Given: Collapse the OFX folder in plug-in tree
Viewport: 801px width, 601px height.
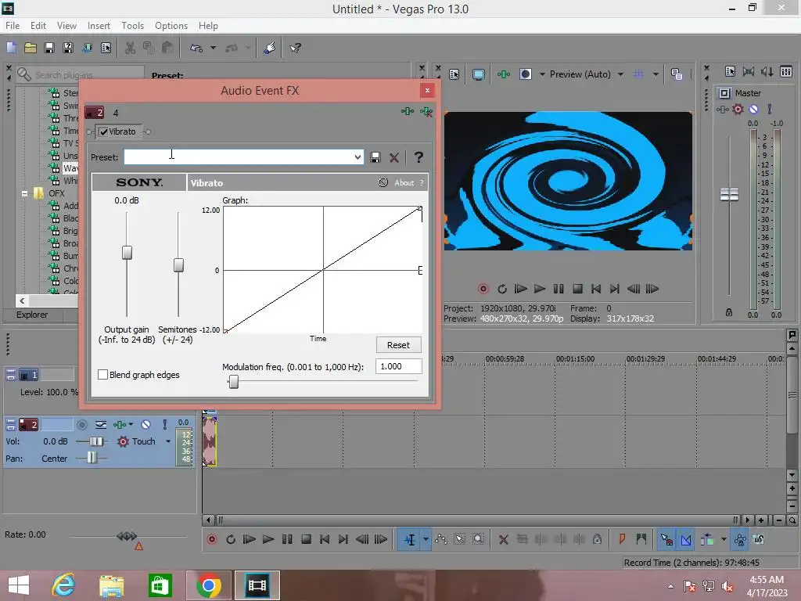Looking at the screenshot, I should click(x=24, y=194).
